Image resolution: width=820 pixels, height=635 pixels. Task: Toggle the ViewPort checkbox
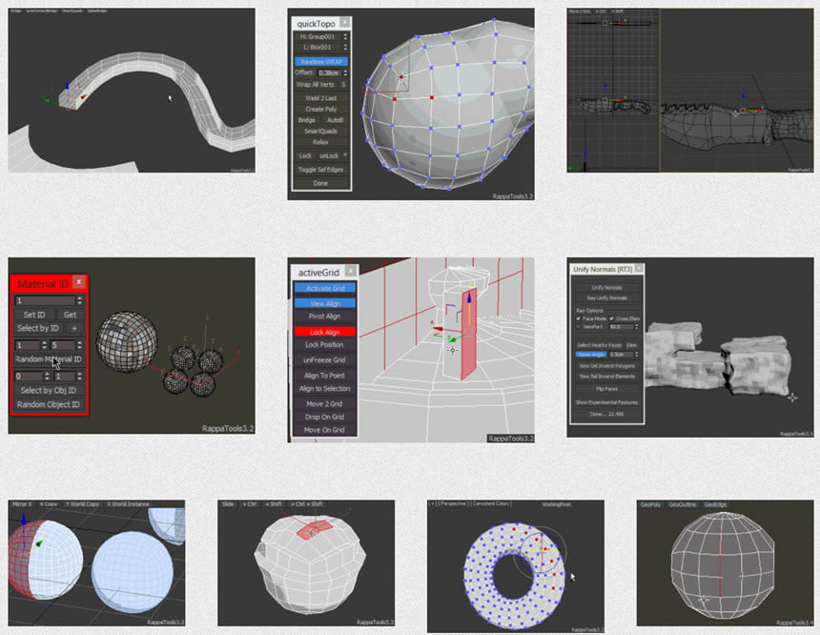click(579, 326)
